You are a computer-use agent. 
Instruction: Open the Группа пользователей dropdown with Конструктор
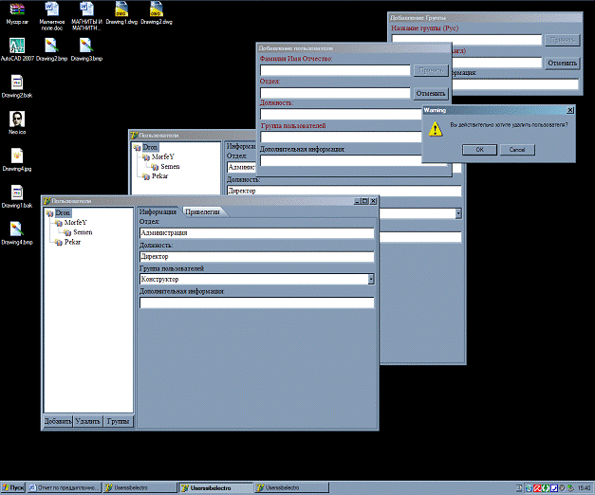coord(371,280)
